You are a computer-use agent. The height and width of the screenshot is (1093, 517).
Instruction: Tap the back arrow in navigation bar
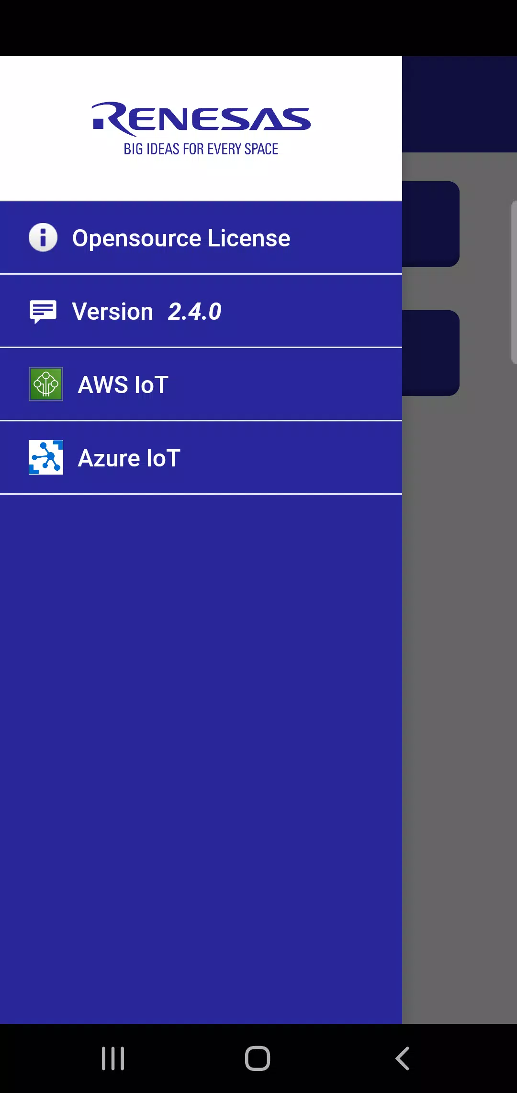tap(403, 1058)
